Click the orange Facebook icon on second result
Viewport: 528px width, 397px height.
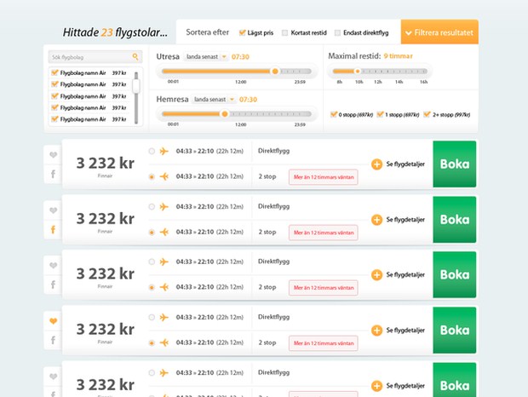tap(53, 230)
